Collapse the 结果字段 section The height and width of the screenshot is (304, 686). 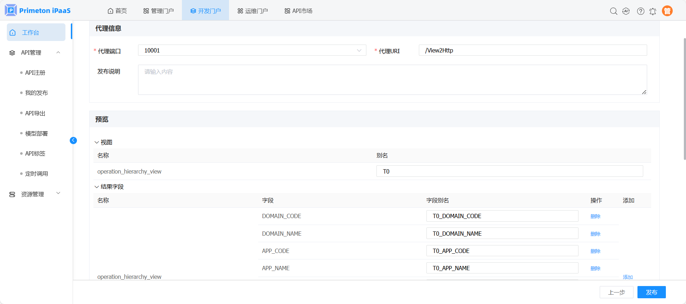[97, 187]
